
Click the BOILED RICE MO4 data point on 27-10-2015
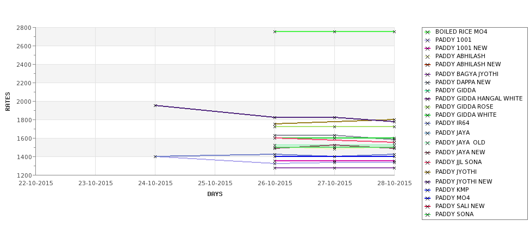tap(335, 32)
